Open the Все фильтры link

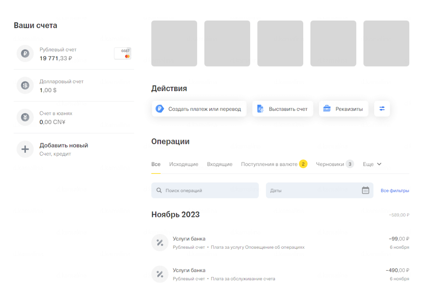(395, 191)
